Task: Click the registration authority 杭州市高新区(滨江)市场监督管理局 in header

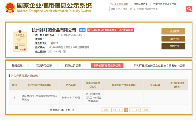Action: click(69, 47)
